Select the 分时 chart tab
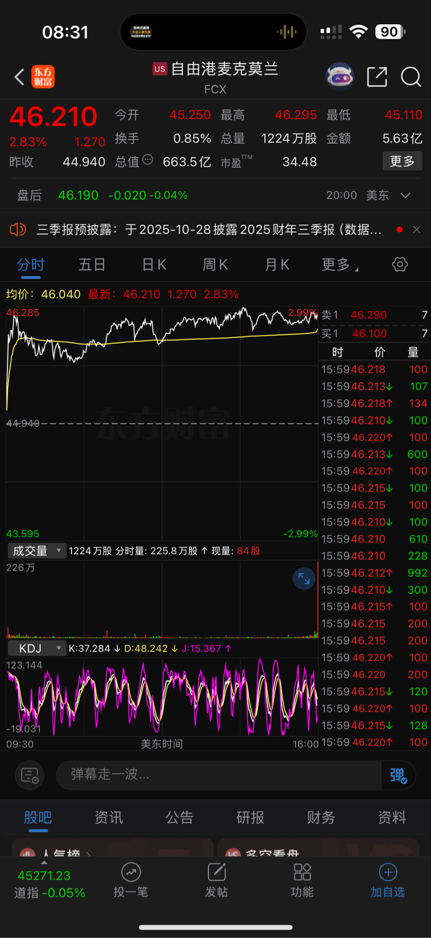 31,265
